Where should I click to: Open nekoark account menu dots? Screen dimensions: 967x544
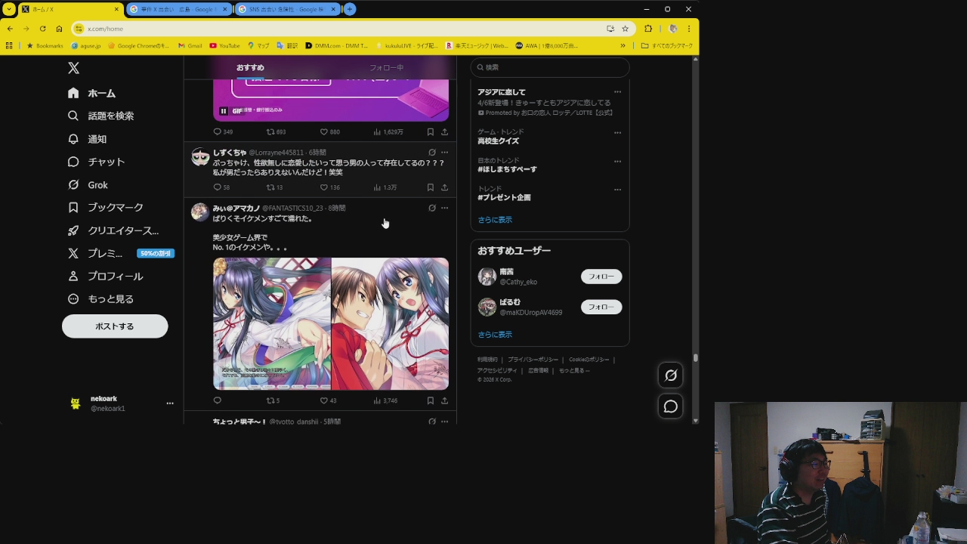click(x=170, y=403)
